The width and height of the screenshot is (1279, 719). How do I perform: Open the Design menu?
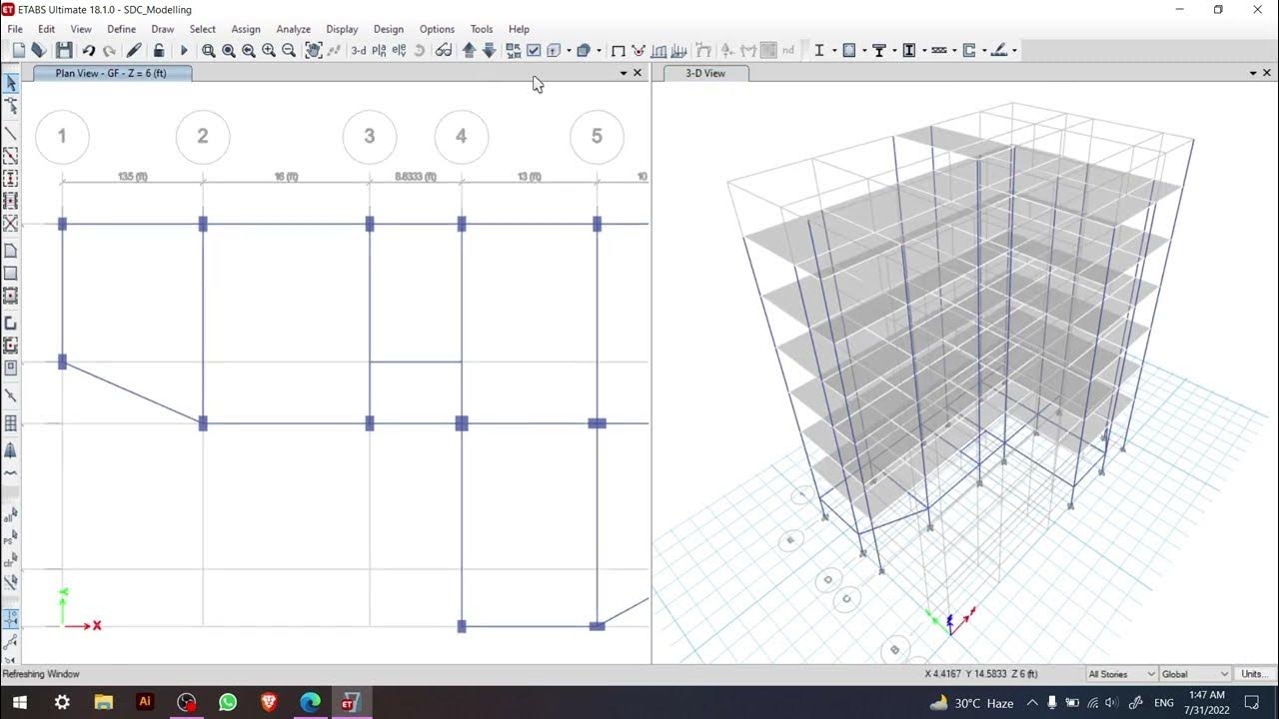pyautogui.click(x=389, y=29)
